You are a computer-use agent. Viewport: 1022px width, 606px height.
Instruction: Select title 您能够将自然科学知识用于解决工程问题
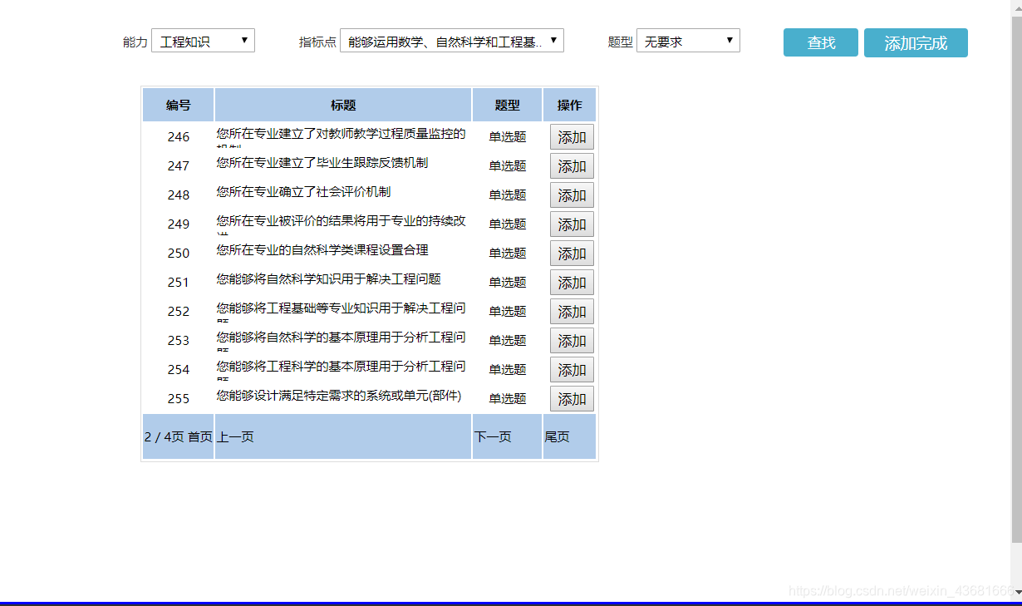coord(328,279)
